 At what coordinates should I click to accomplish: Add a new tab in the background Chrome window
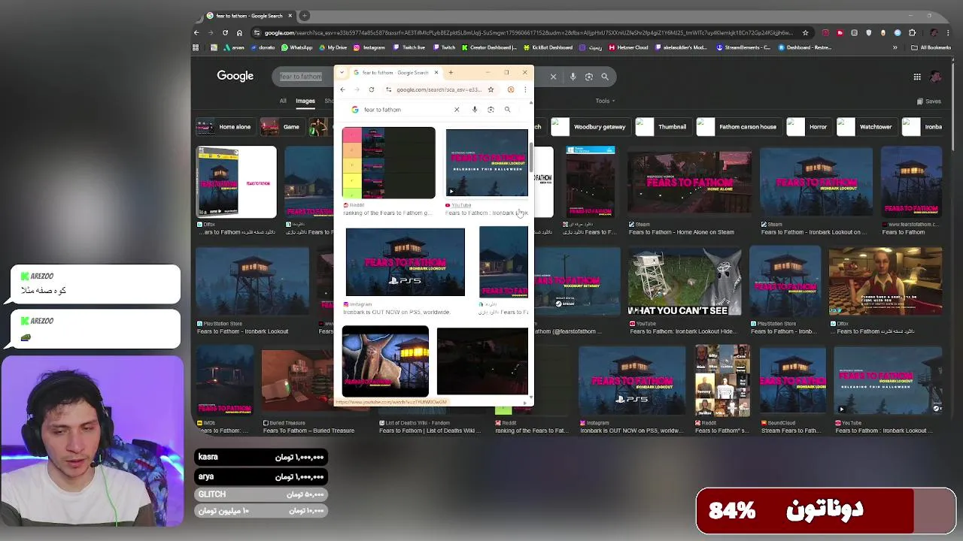click(x=305, y=15)
